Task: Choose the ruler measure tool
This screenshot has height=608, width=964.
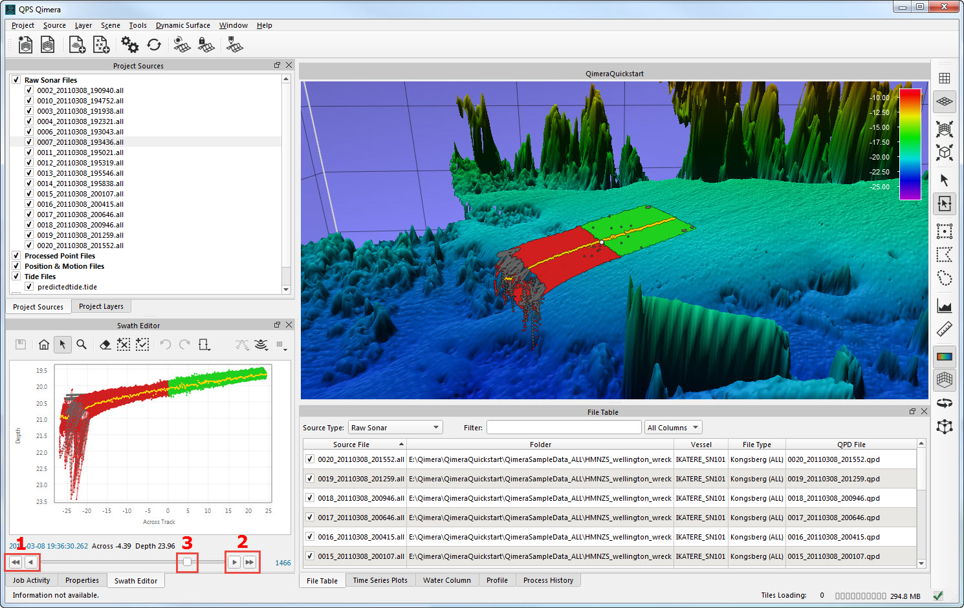Action: (945, 330)
